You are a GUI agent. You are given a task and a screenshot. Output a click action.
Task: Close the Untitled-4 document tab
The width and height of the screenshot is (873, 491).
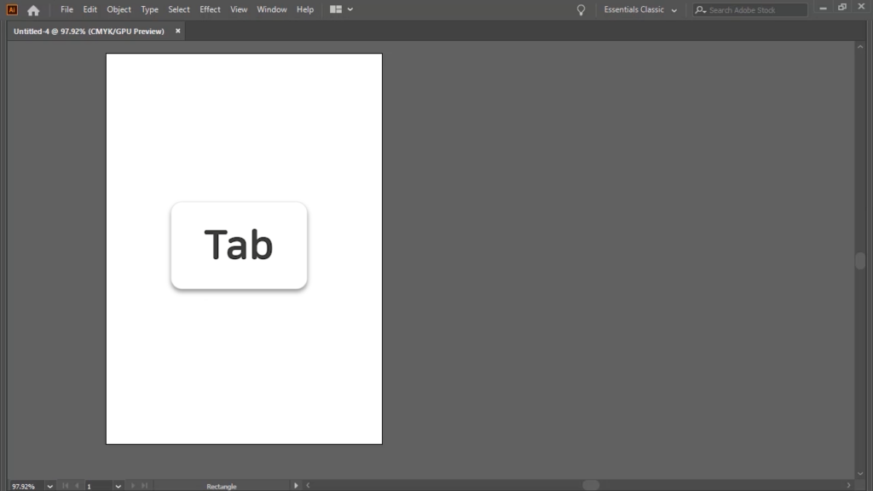click(178, 31)
